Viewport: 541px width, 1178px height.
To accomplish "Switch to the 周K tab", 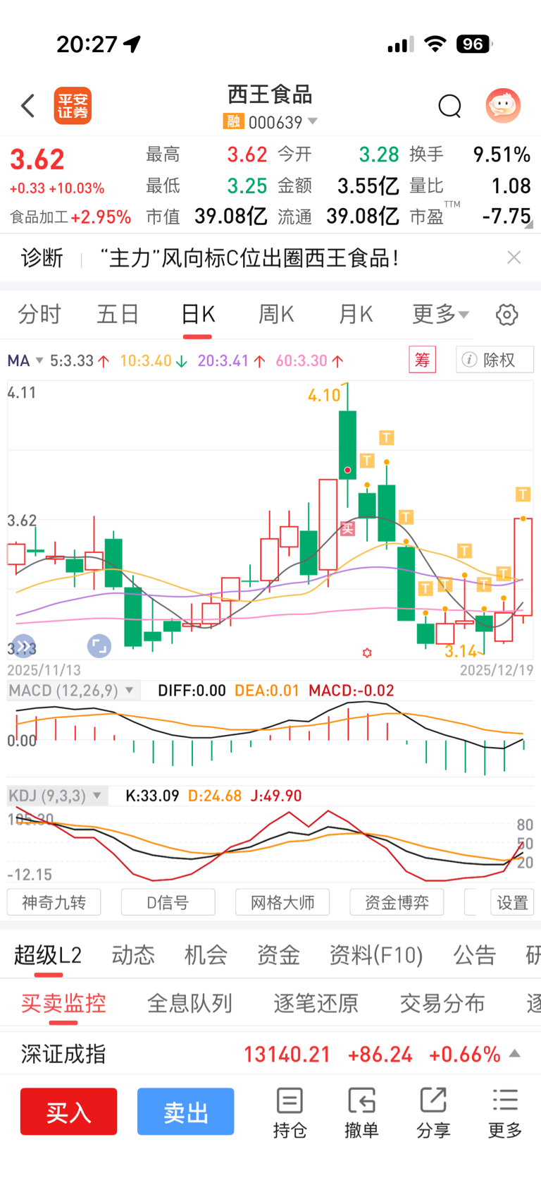I will (x=276, y=314).
